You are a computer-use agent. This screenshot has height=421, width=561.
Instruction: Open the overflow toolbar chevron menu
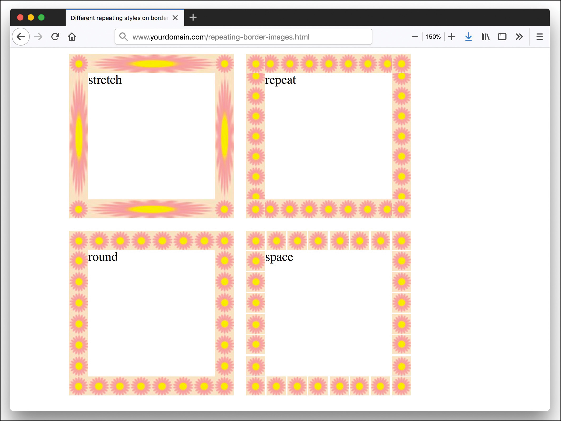[519, 37]
